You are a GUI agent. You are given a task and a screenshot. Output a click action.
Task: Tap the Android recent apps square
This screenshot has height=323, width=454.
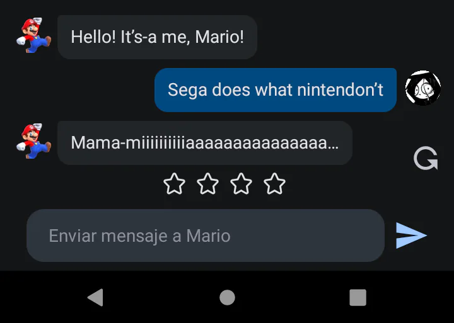[x=358, y=297]
